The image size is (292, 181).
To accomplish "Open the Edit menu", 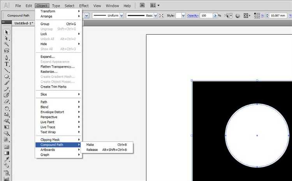I will (x=29, y=6).
